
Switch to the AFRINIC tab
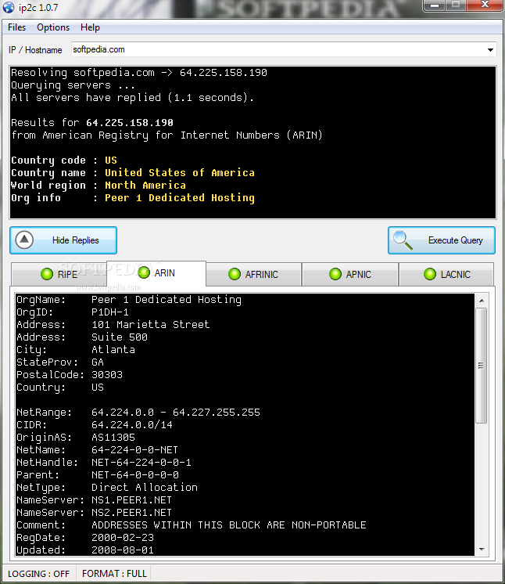click(253, 275)
